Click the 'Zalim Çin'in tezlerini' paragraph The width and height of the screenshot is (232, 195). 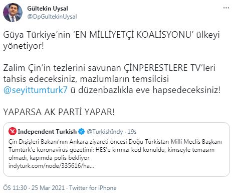coord(112,79)
